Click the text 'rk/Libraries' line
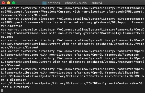This screenshot has width=145, height=93. click(x=12, y=26)
